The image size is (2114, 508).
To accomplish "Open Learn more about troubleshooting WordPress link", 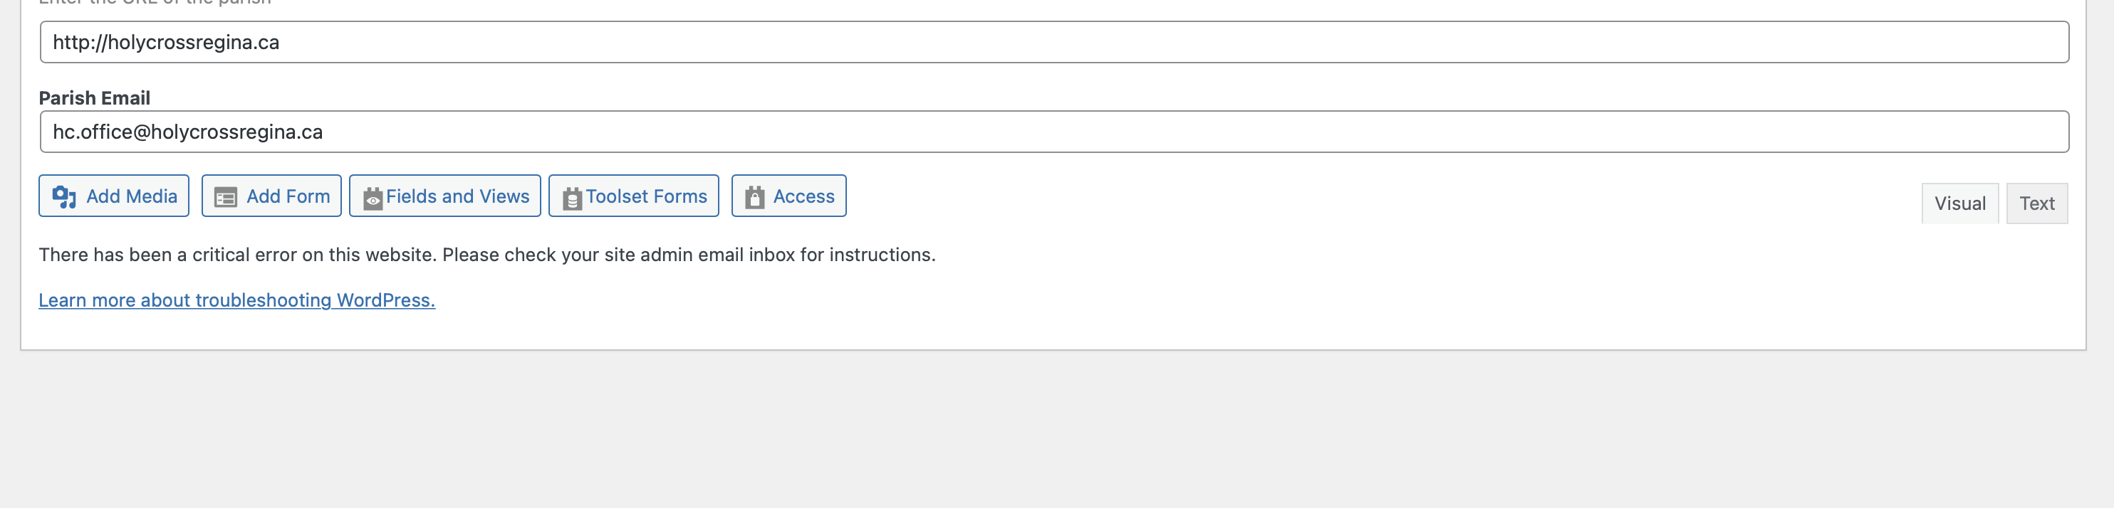I will (x=237, y=301).
